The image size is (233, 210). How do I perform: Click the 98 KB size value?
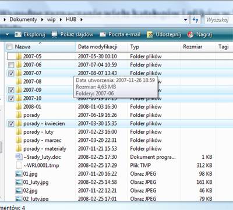(x=206, y=173)
